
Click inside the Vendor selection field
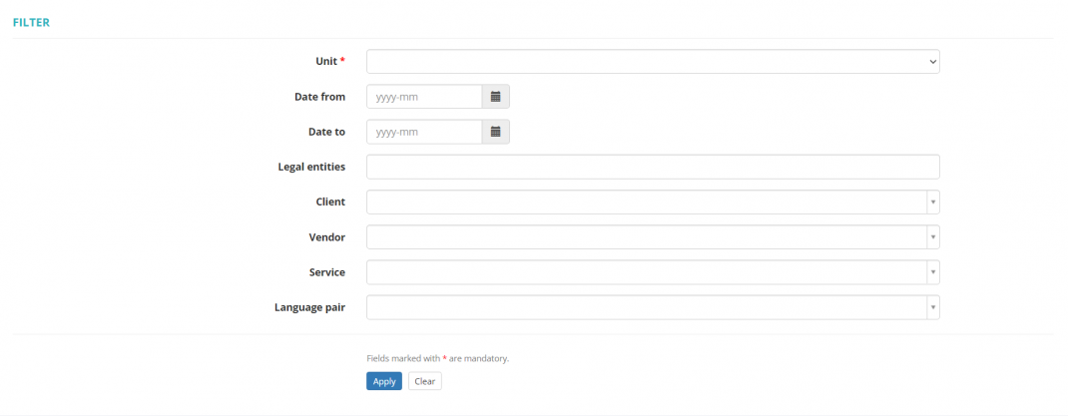646,237
